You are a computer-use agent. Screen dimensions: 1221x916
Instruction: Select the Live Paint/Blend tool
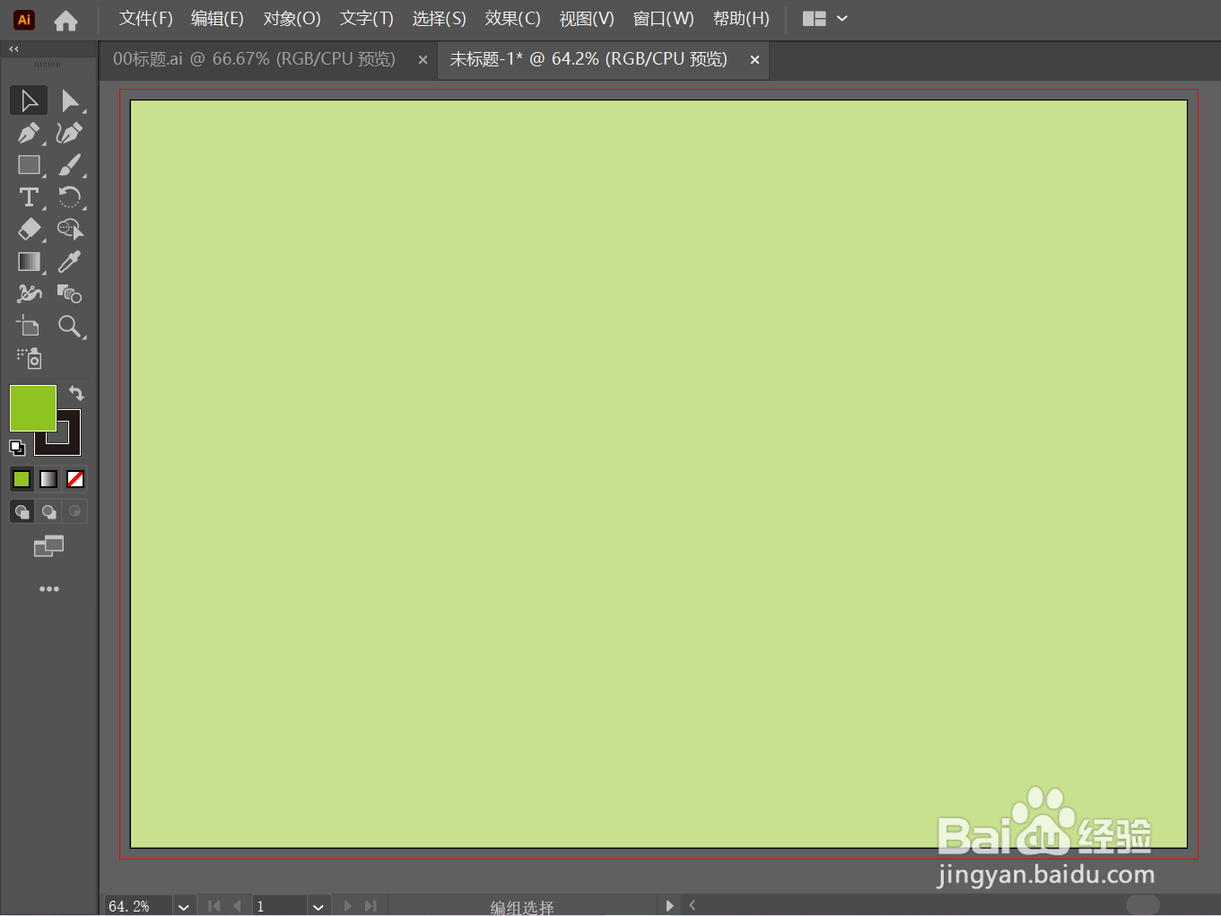69,294
